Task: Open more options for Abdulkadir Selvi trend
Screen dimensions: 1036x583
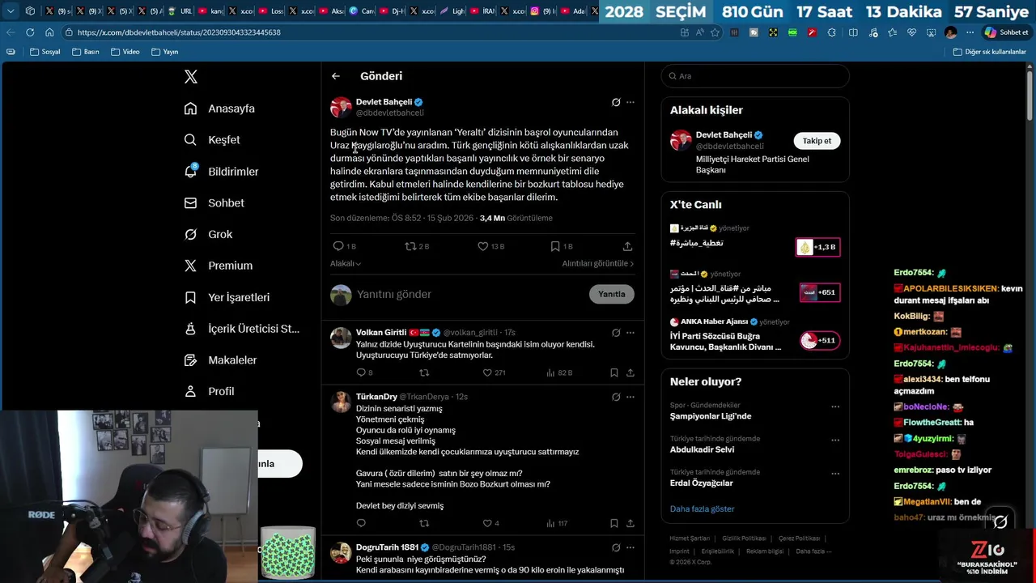Action: pyautogui.click(x=835, y=440)
